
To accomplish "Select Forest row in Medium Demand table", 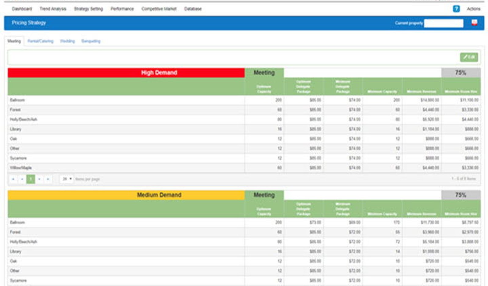I will tap(244, 232).
